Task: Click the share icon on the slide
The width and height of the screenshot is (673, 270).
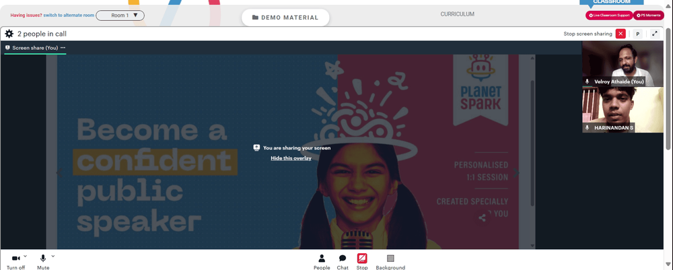Action: click(x=483, y=217)
